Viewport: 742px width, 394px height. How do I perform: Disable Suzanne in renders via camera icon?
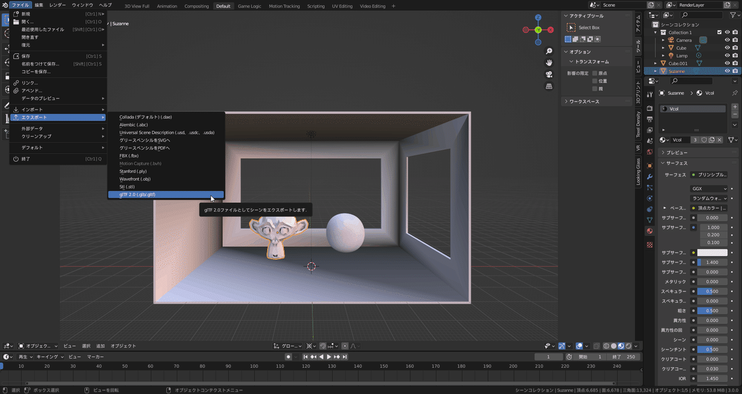735,71
